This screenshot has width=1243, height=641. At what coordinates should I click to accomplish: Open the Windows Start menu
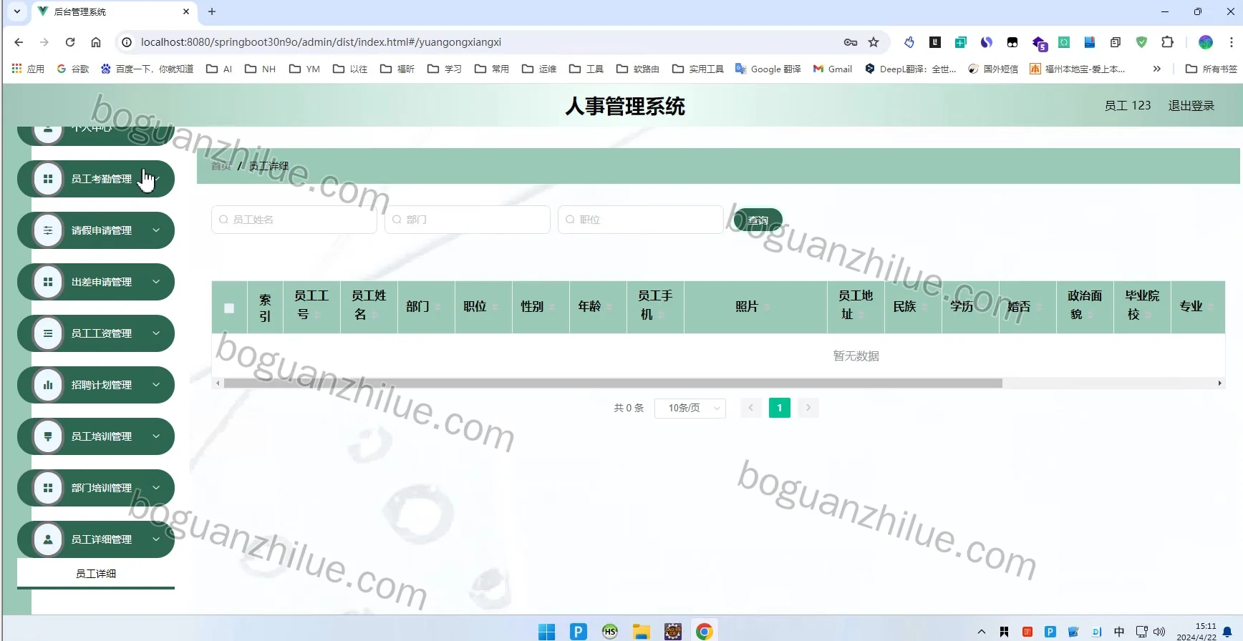click(x=546, y=631)
